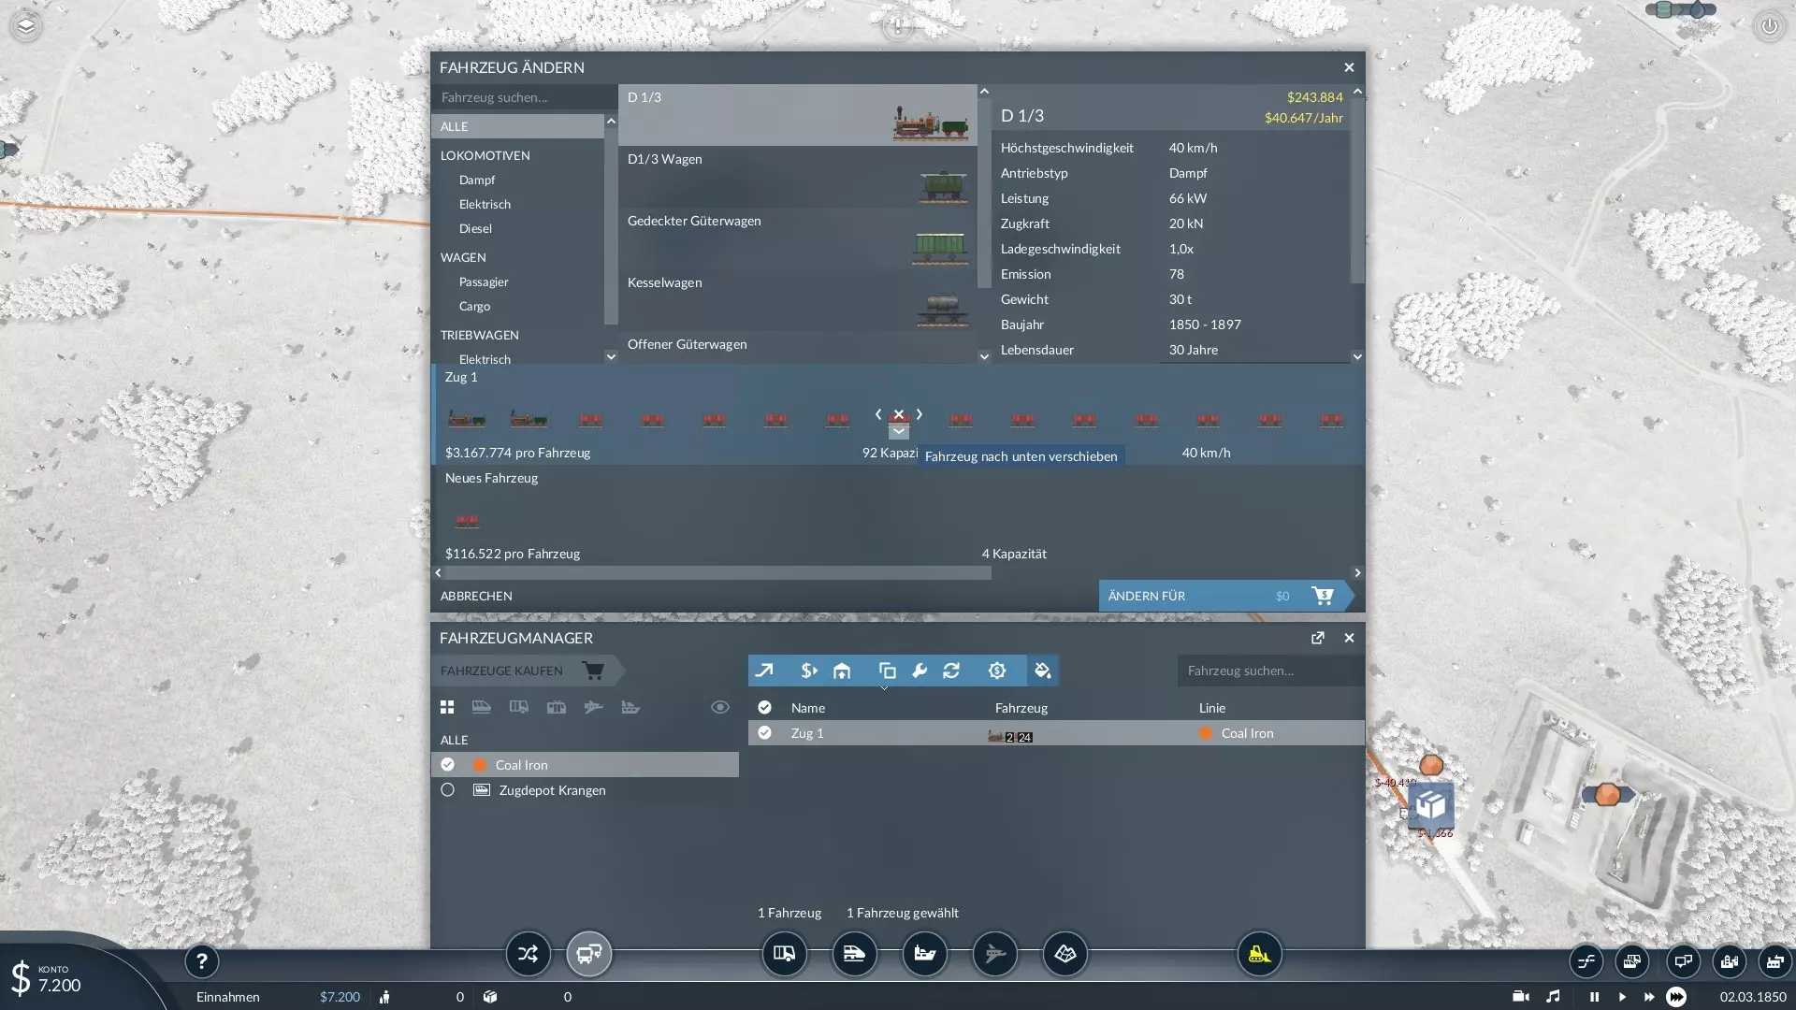Filter vehicles by ship icon
This screenshot has height=1010, width=1796.
[630, 707]
